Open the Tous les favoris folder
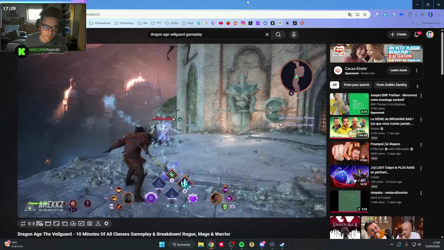The width and height of the screenshot is (444, 250). tap(429, 23)
